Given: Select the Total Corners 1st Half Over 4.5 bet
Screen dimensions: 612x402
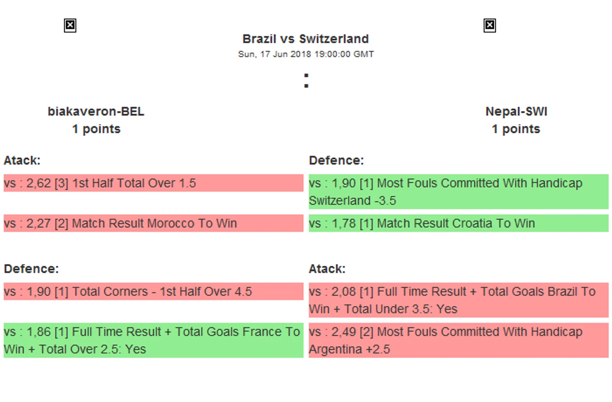Looking at the screenshot, I should (153, 291).
